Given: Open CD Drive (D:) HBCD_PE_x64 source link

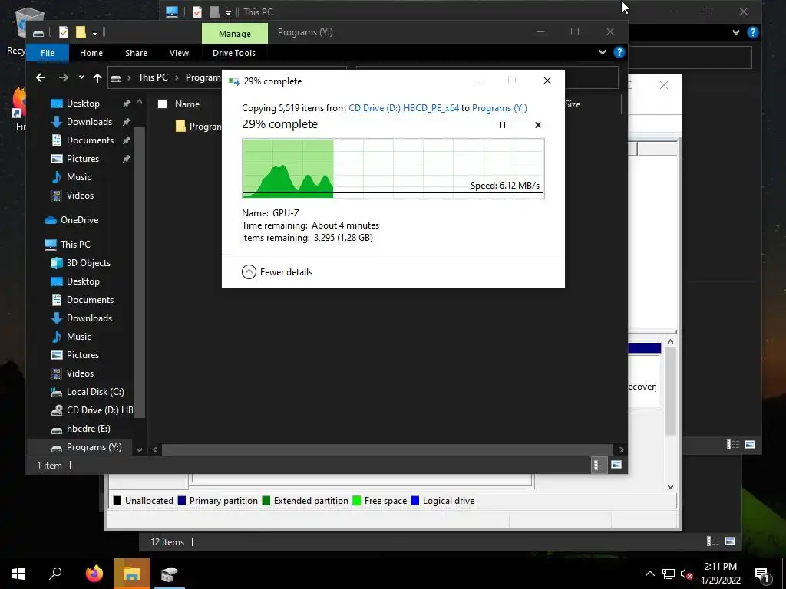Looking at the screenshot, I should tap(404, 108).
